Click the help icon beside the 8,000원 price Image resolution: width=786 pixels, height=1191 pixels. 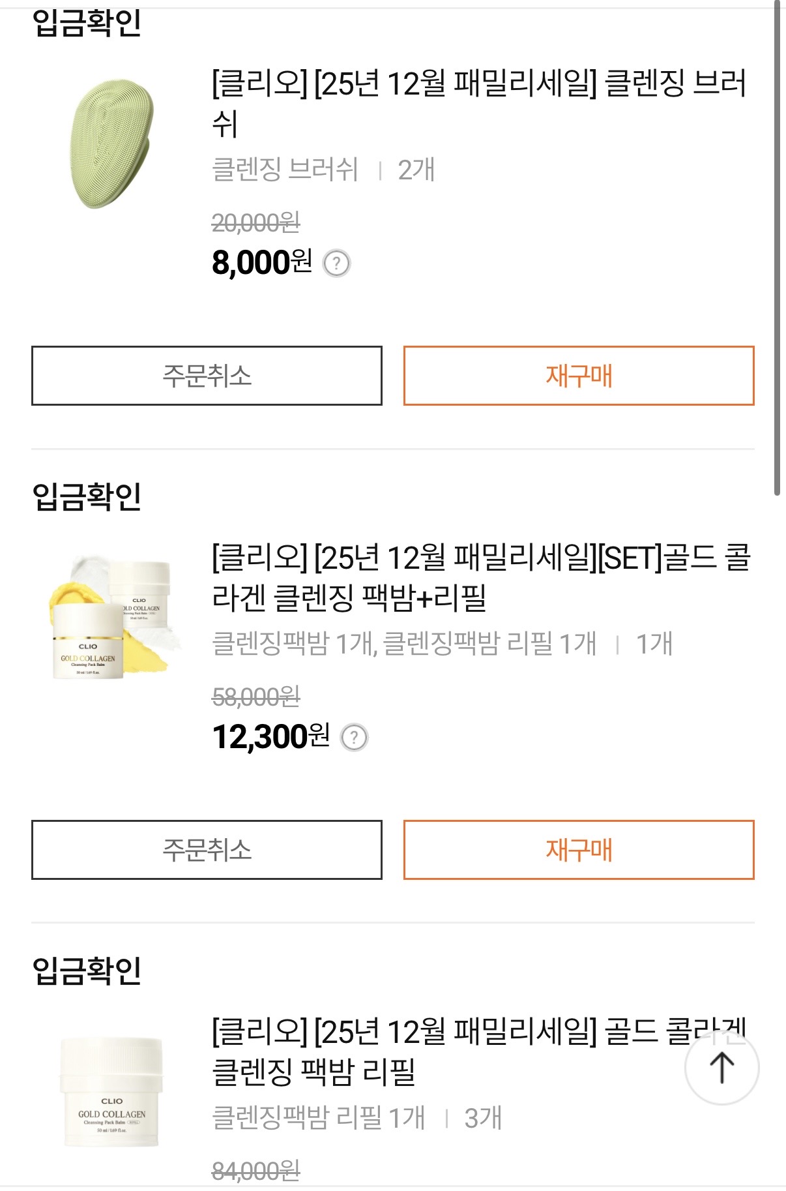(337, 264)
